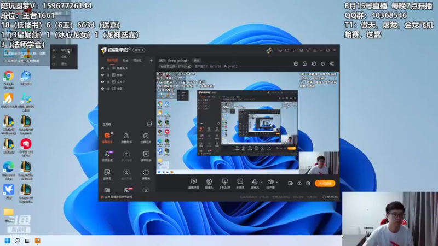The height and width of the screenshot is (246, 438).
Task: Click the padlock icon above preview
Action: (304, 63)
